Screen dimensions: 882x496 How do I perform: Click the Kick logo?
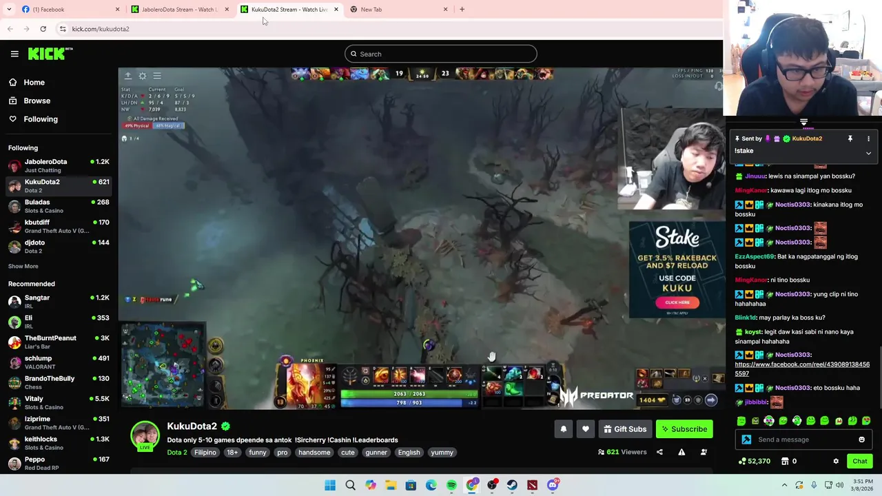coord(50,54)
